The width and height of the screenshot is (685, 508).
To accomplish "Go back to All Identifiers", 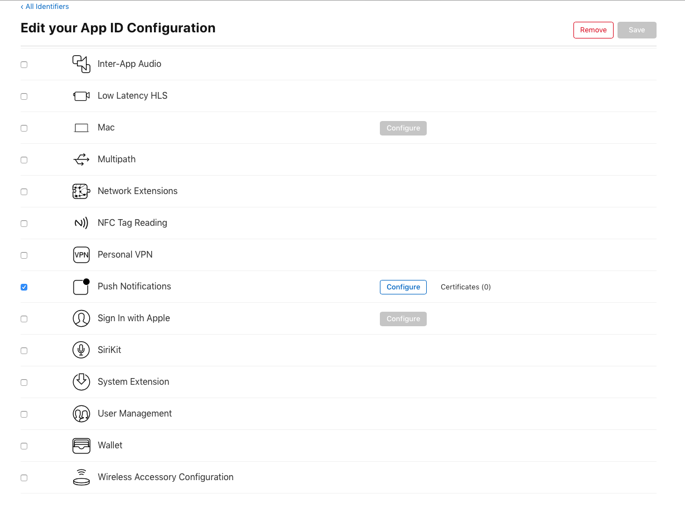I will tap(45, 7).
